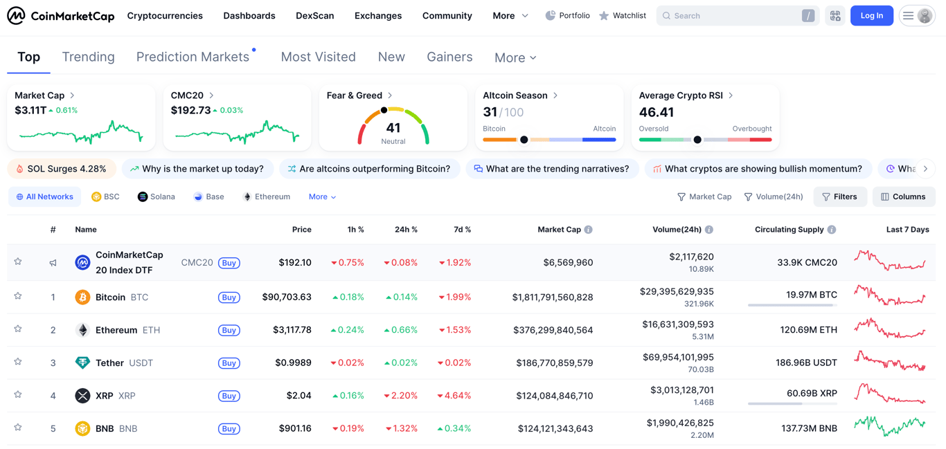Click 'Are altcoins outperforming Bitcoin?' chip
The width and height of the screenshot is (946, 449).
(369, 169)
